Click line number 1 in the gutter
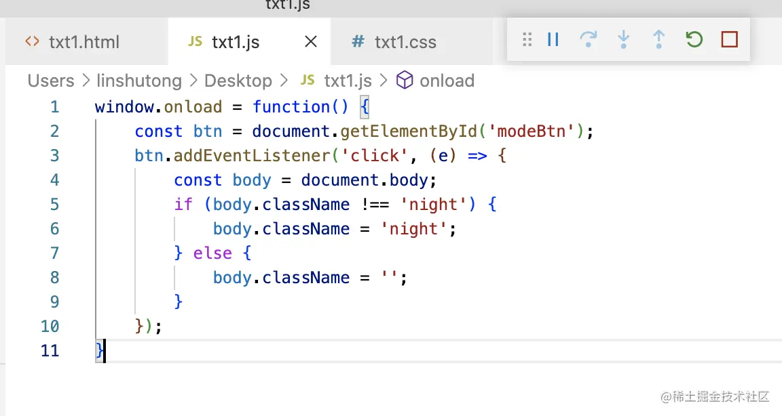 pos(54,107)
